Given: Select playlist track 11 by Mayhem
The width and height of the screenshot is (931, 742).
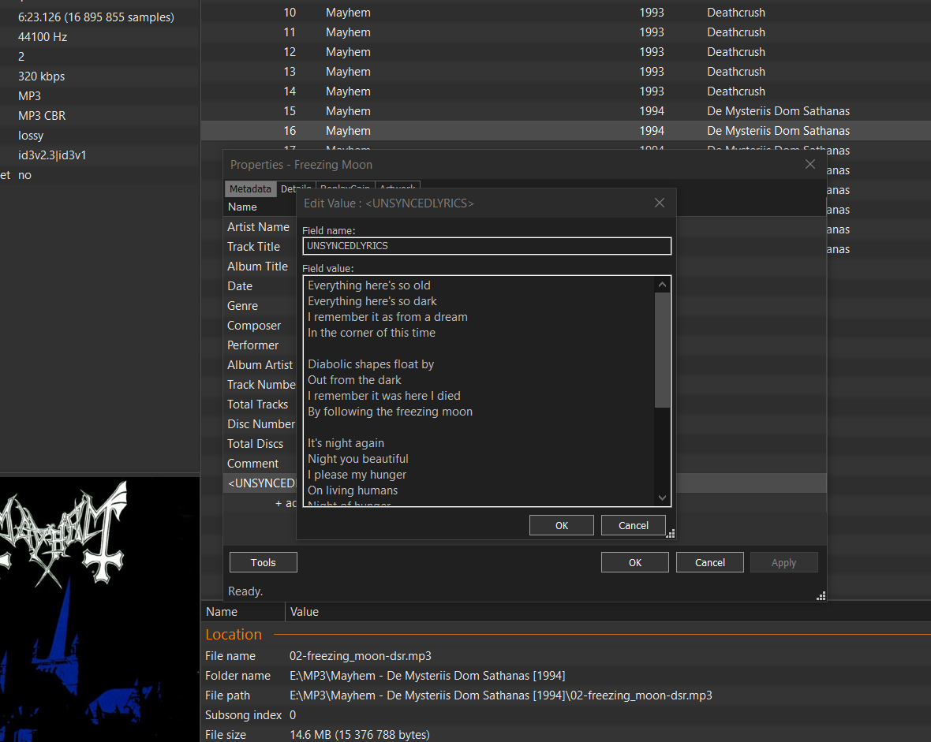Looking at the screenshot, I should 566,32.
